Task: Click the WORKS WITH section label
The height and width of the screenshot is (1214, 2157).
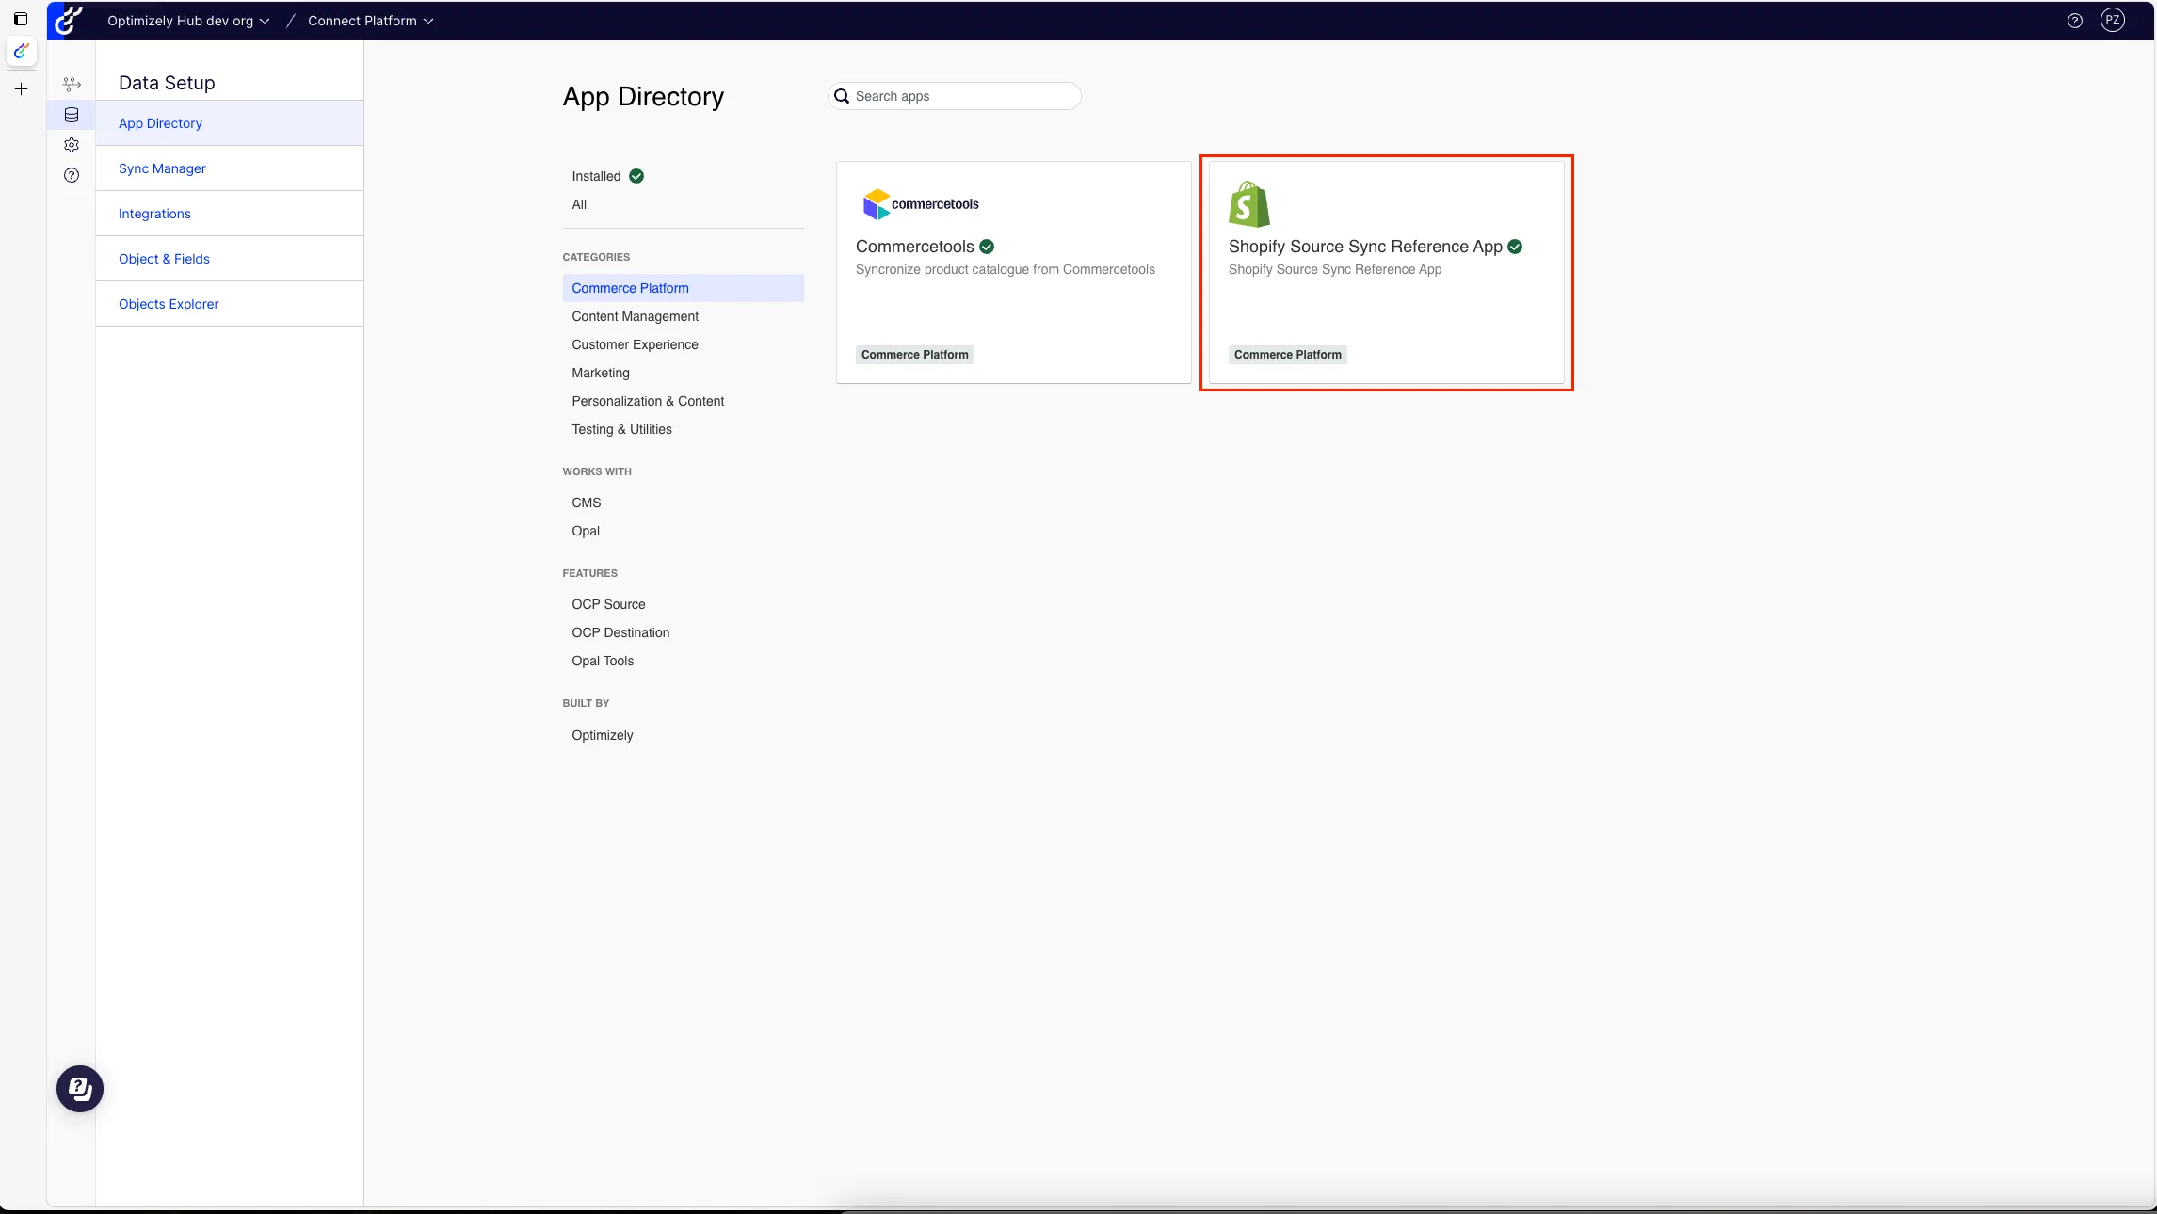Action: pos(597,471)
